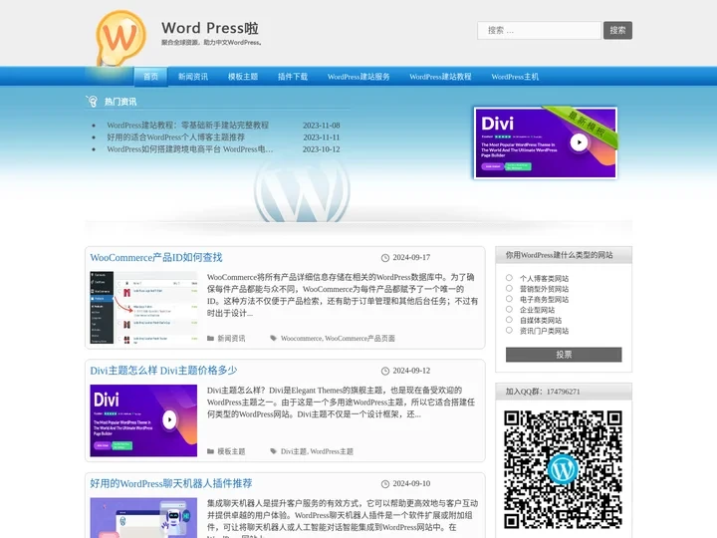Open 插件下载 navigation item
Screen dimensions: 717x538
[293, 77]
